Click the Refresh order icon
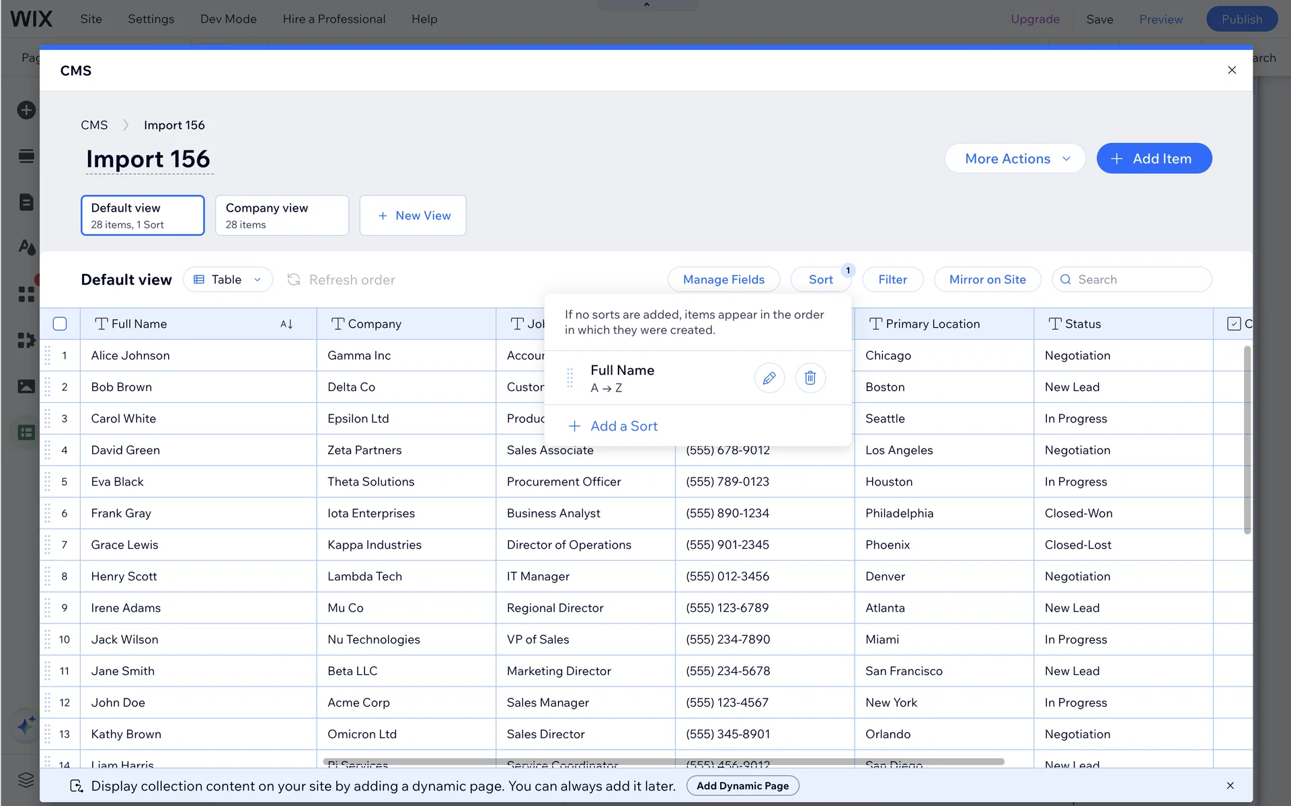Image resolution: width=1291 pixels, height=806 pixels. 294,279
